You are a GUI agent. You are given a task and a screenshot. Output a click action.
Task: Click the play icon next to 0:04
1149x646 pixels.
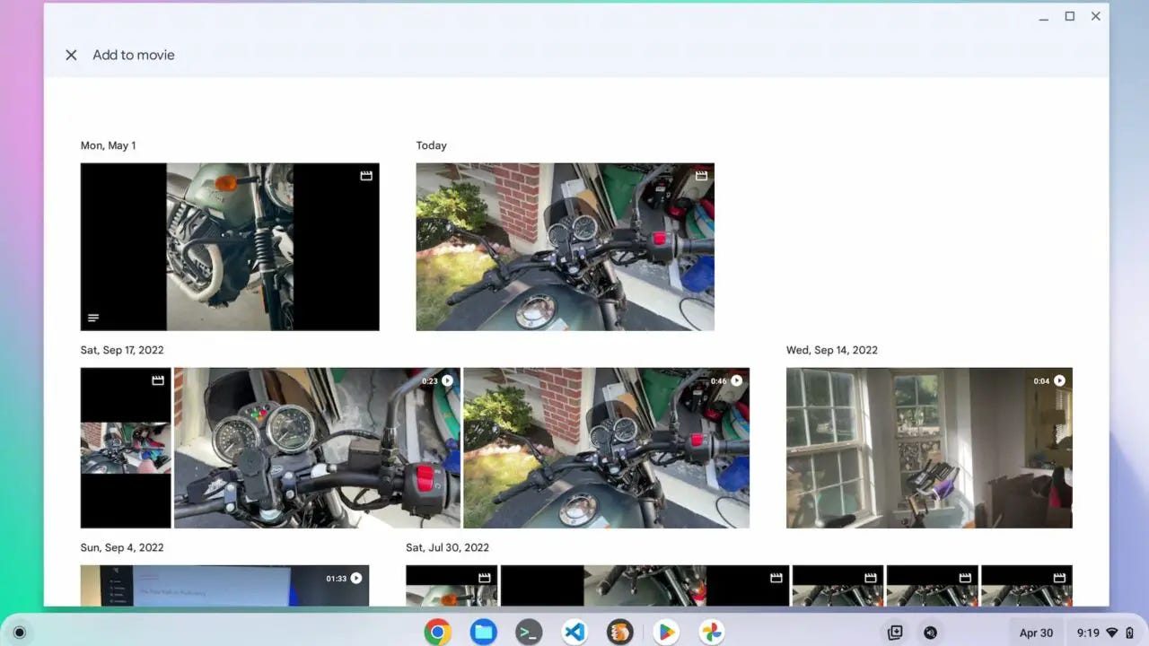click(x=1059, y=380)
